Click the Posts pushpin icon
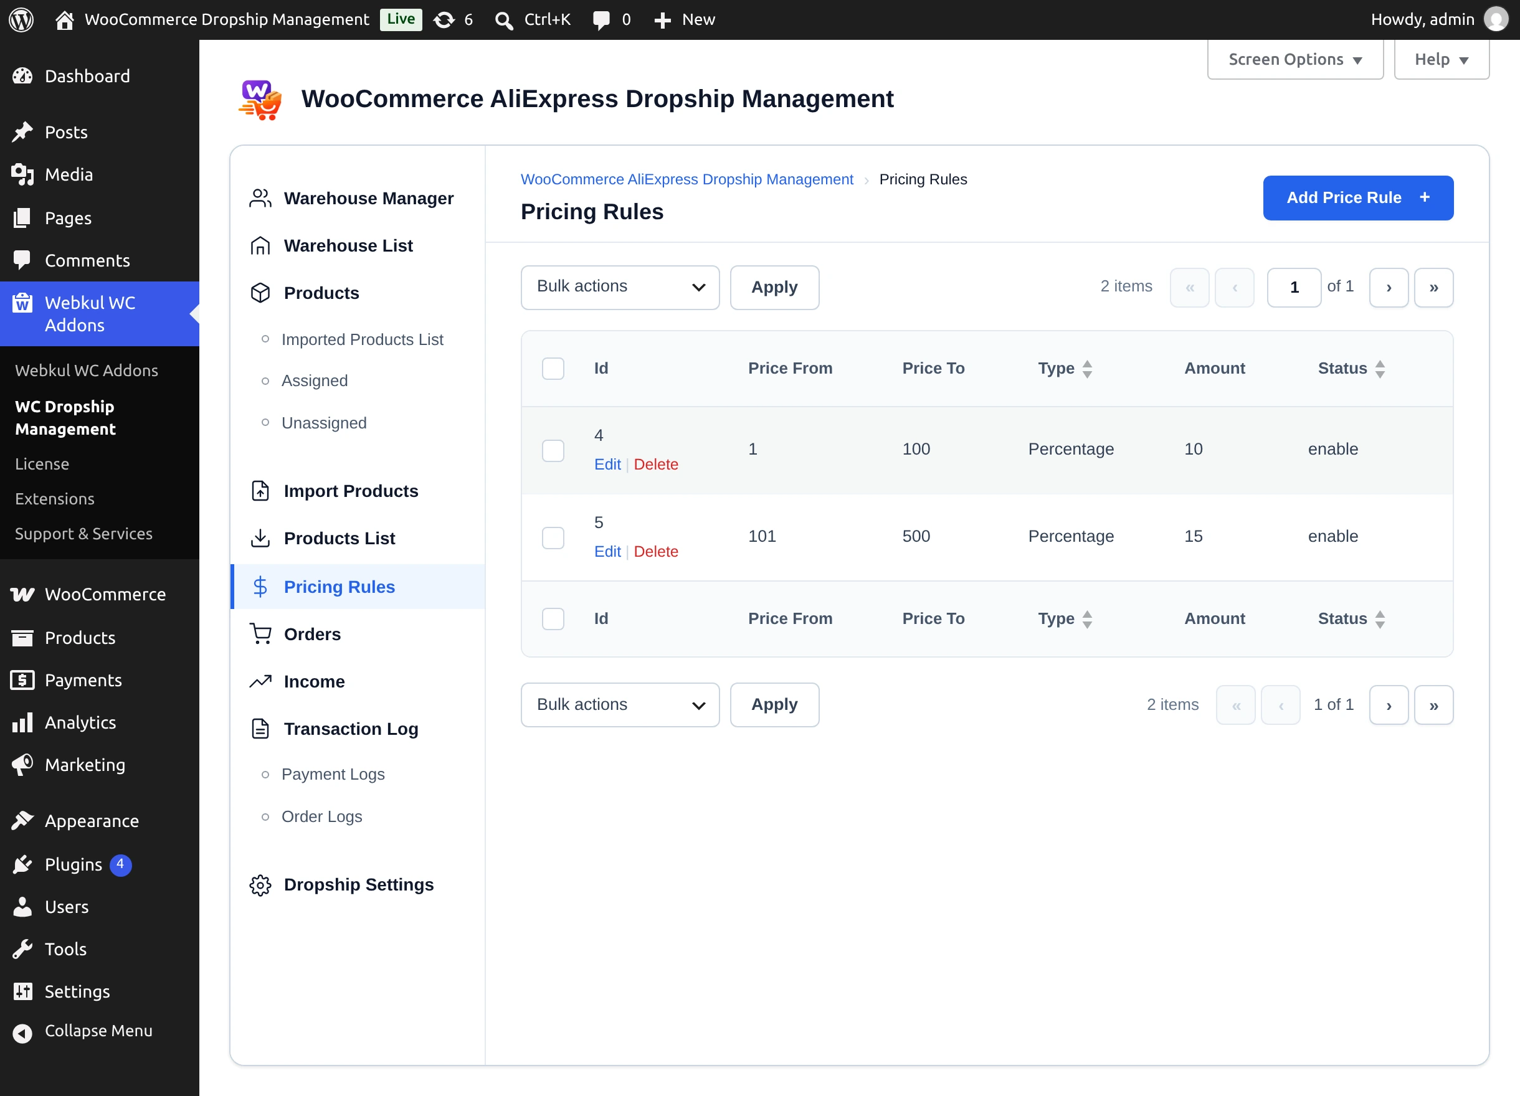1520x1096 pixels. coord(23,132)
